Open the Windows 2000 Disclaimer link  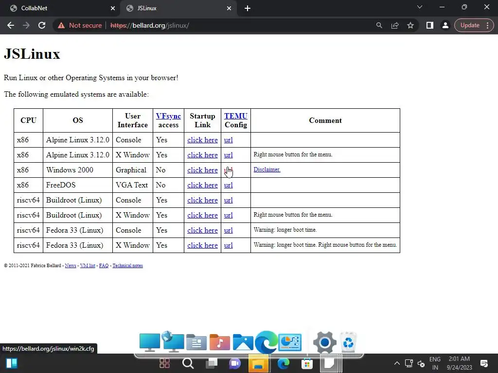[x=267, y=170]
